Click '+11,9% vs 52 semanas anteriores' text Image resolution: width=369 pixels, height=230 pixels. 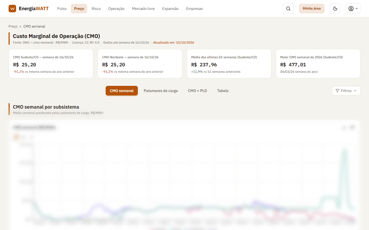(216, 72)
